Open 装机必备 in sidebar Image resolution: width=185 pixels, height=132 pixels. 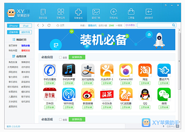[26, 46]
